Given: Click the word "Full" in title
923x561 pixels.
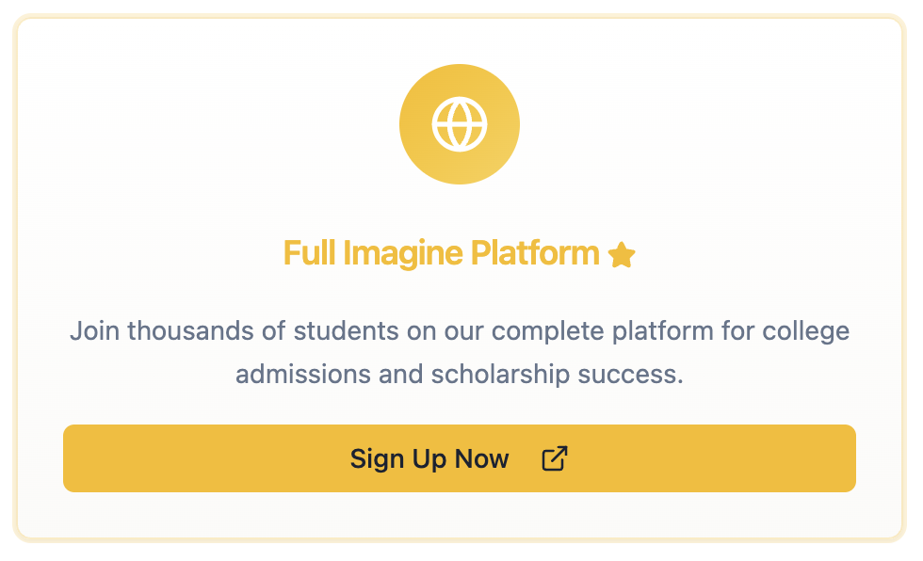Looking at the screenshot, I should [x=309, y=253].
